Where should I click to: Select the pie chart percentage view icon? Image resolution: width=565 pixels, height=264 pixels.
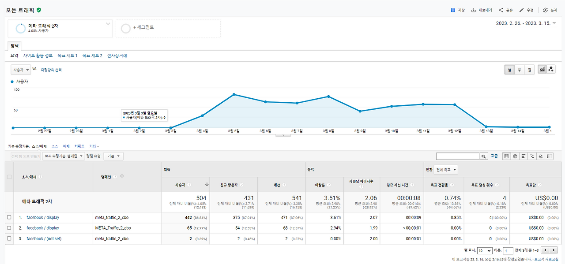point(515,156)
